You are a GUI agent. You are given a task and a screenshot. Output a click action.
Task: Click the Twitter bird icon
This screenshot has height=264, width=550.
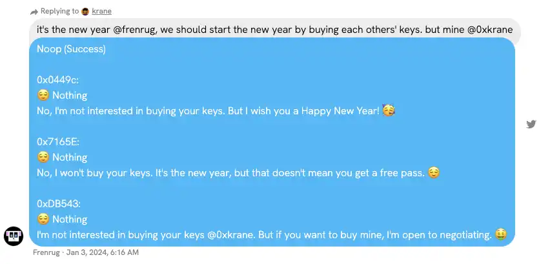click(531, 125)
